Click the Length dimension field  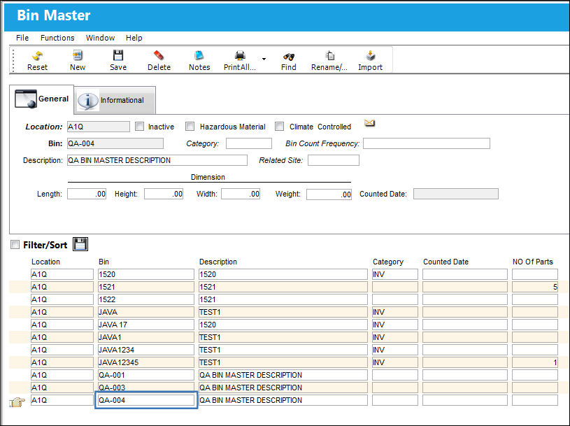click(x=87, y=194)
